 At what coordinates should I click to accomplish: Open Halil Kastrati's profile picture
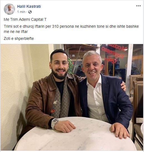click(9, 9)
